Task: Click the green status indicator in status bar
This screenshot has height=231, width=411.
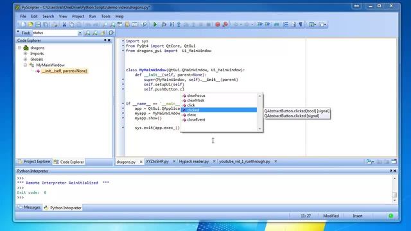Action: click(x=391, y=216)
